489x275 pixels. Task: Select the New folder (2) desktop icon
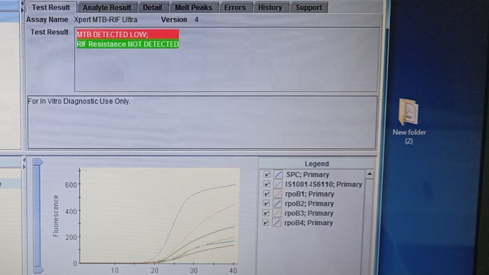409,121
